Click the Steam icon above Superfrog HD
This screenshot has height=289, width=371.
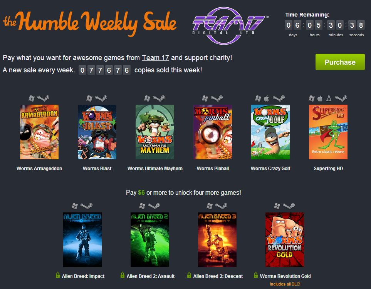click(341, 98)
